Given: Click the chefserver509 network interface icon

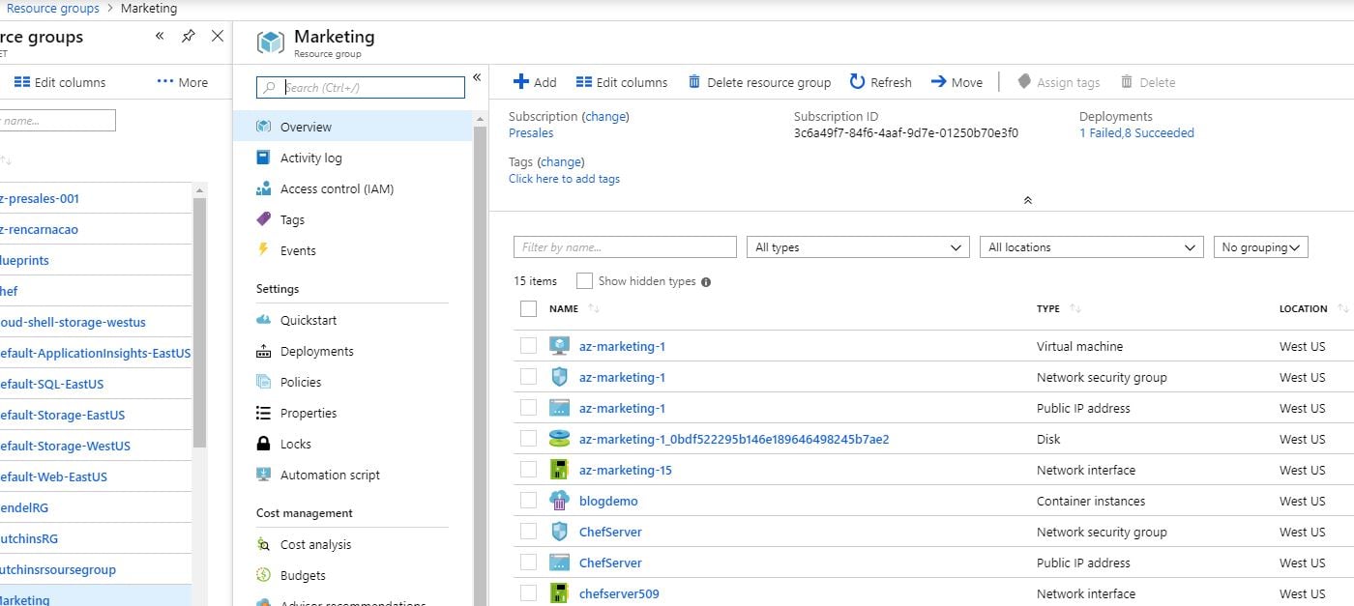Looking at the screenshot, I should click(559, 593).
